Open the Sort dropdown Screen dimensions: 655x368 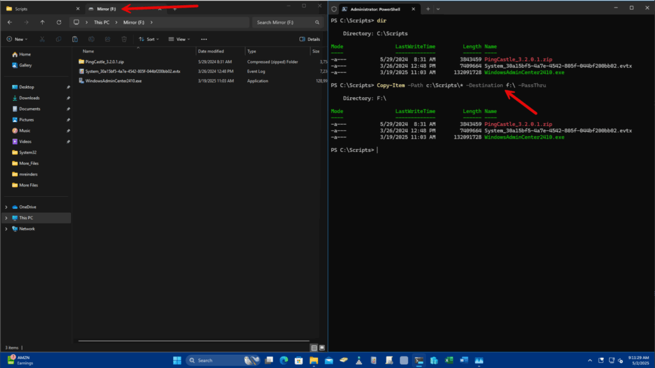tap(148, 39)
